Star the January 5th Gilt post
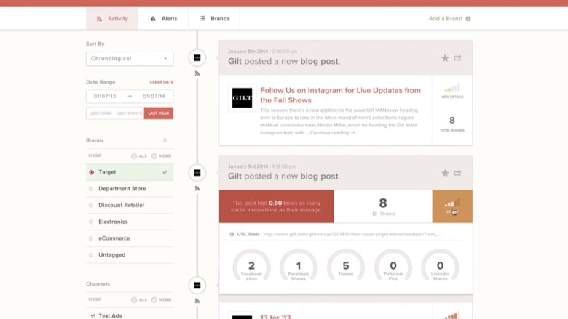The width and height of the screenshot is (568, 319). pos(445,58)
